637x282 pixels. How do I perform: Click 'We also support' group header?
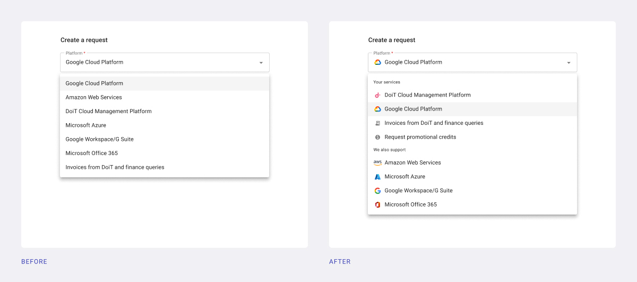(x=390, y=150)
